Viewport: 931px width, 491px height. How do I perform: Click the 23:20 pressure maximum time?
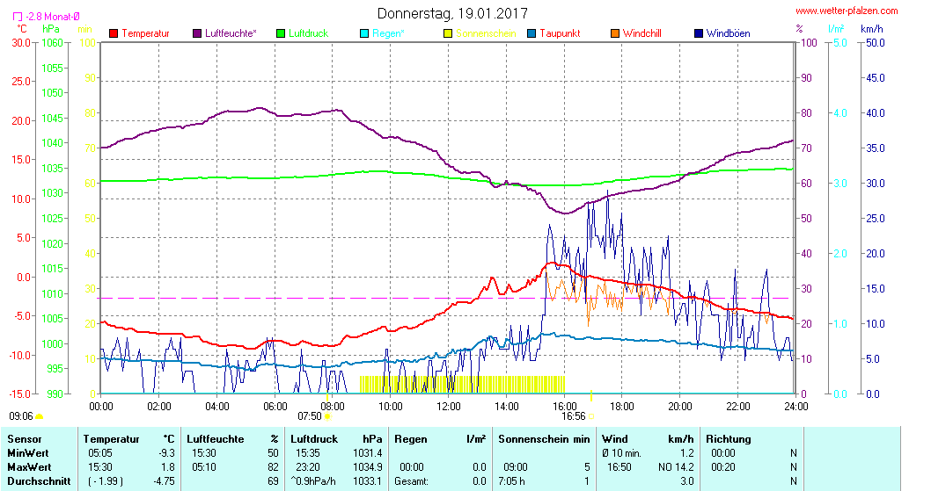(x=308, y=467)
